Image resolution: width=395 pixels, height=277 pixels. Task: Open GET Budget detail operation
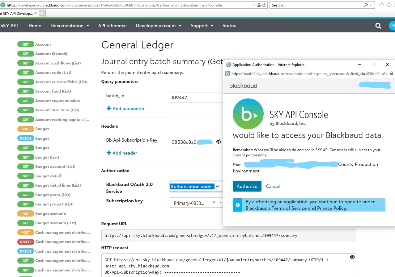tap(39, 176)
